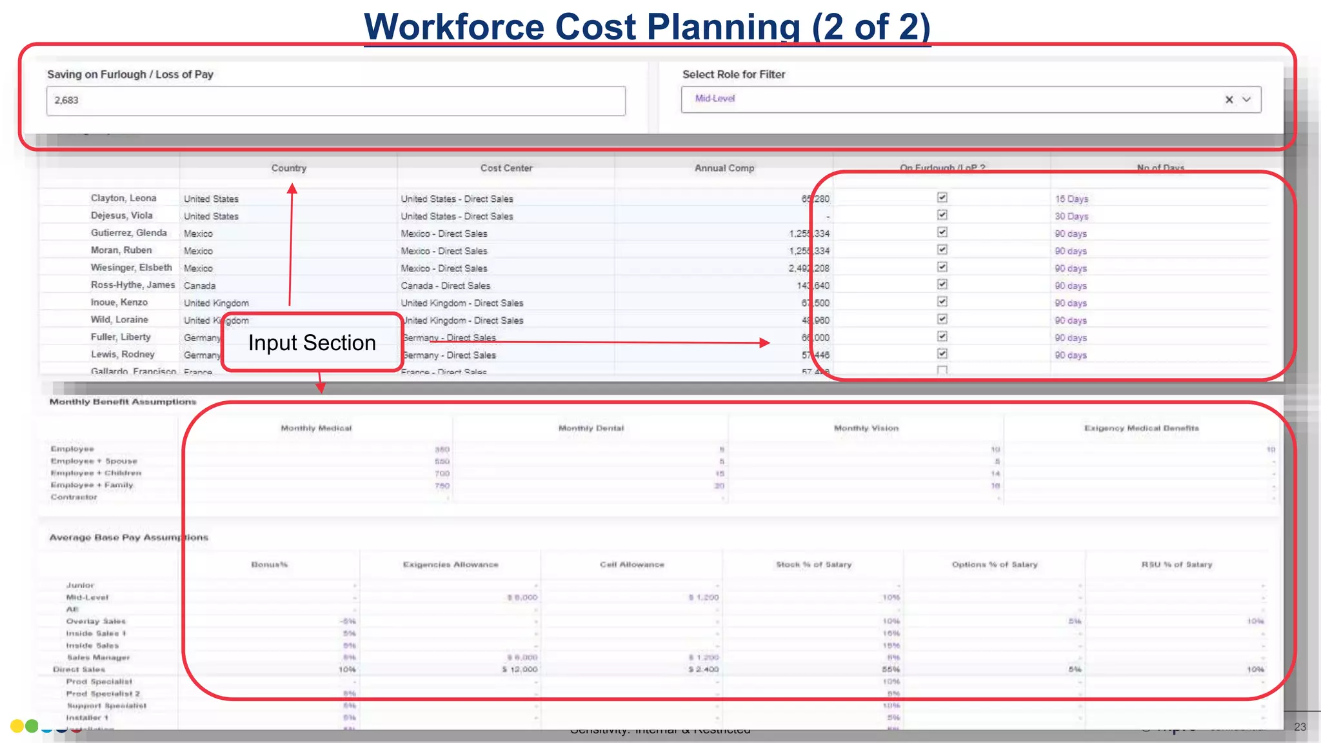The width and height of the screenshot is (1321, 743).
Task: Click the Country column header
Action: 288,168
